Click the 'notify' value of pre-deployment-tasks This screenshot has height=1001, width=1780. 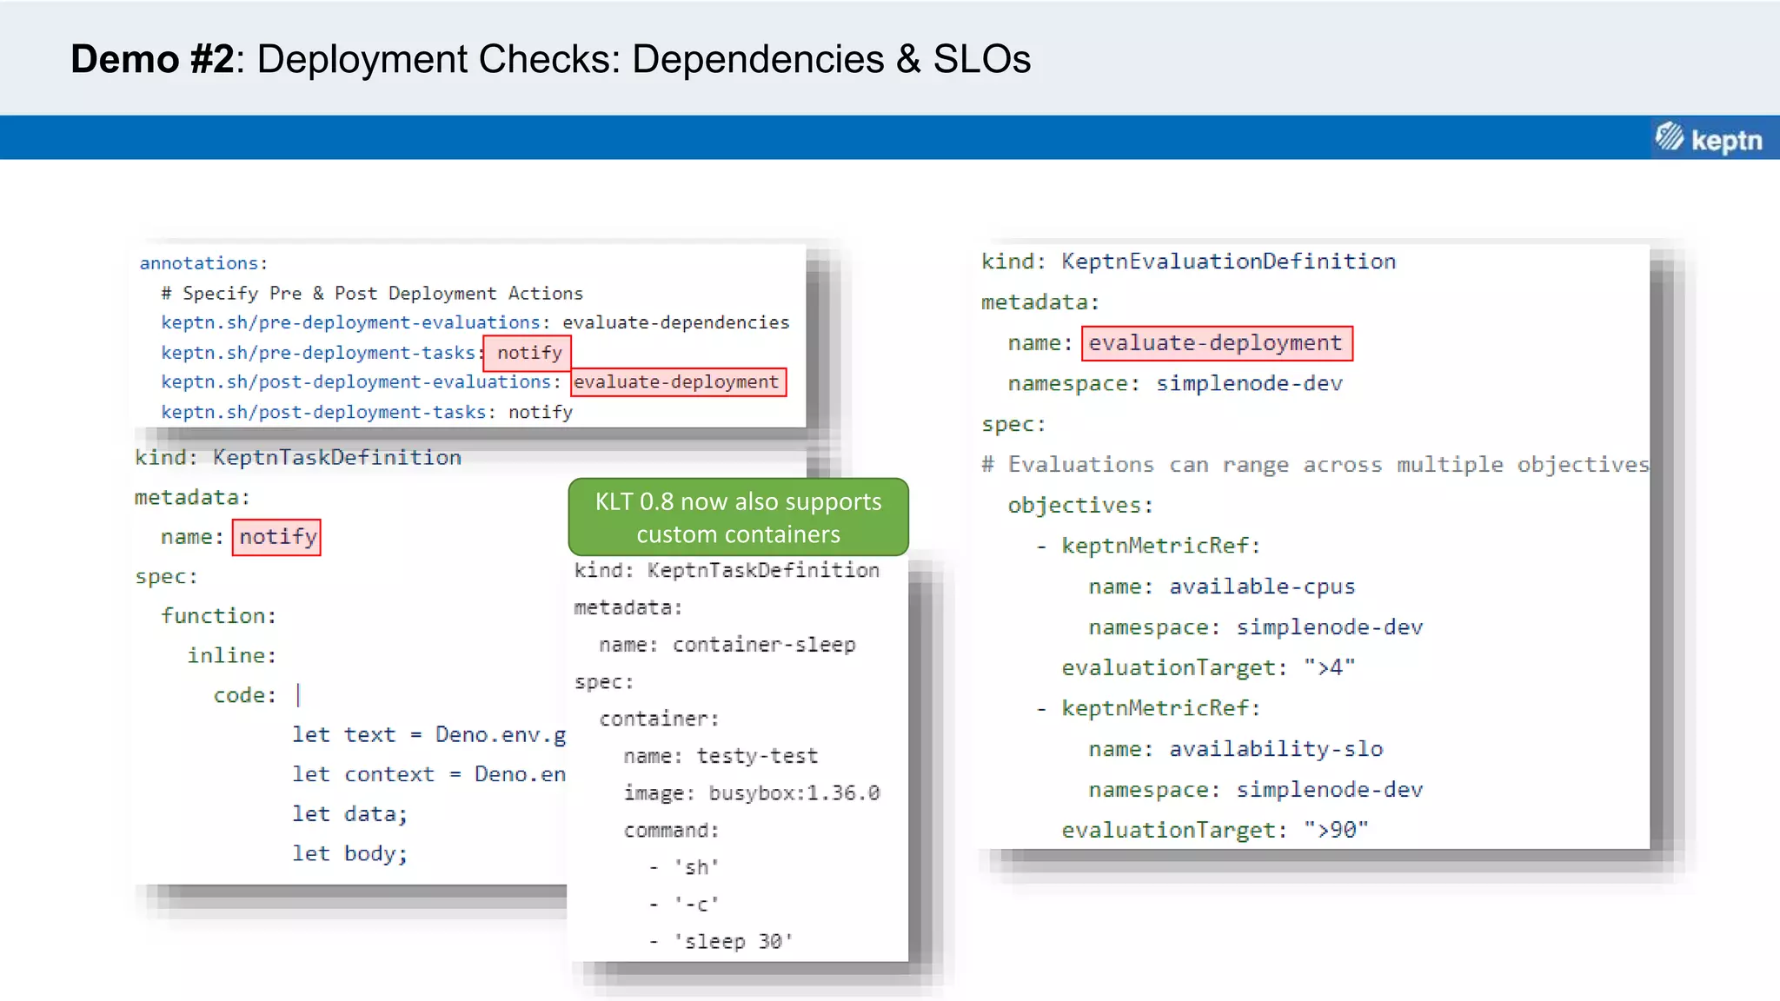coord(528,353)
